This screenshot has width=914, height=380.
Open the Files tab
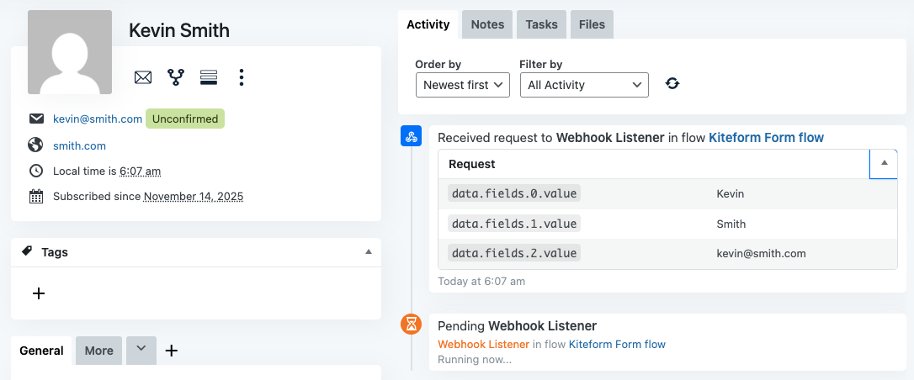coord(592,24)
